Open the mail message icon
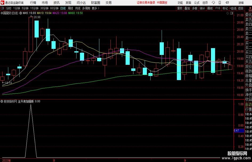Viewport: 252px width, 162px height. pyautogui.click(x=227, y=3)
